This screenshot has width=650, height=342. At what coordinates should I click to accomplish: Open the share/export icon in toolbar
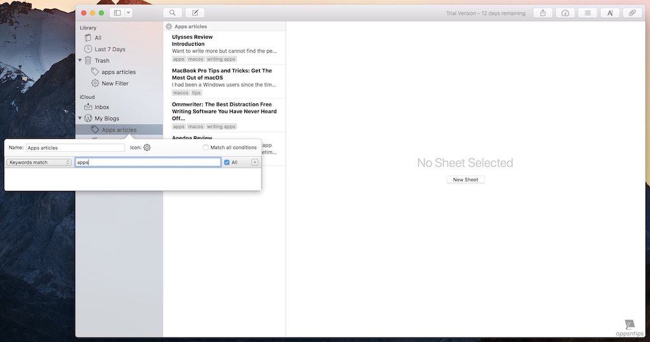click(543, 13)
